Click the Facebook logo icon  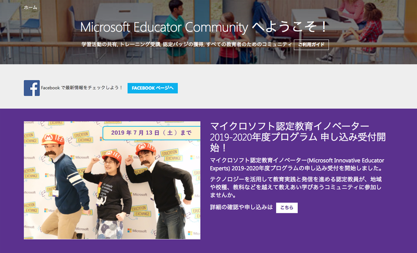pyautogui.click(x=32, y=88)
